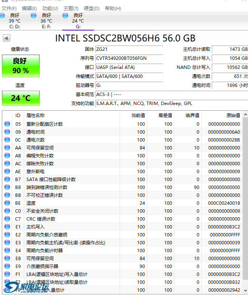Click the 原始值 column header
Screen dimensions: 248x297
pyautogui.click(x=222, y=115)
